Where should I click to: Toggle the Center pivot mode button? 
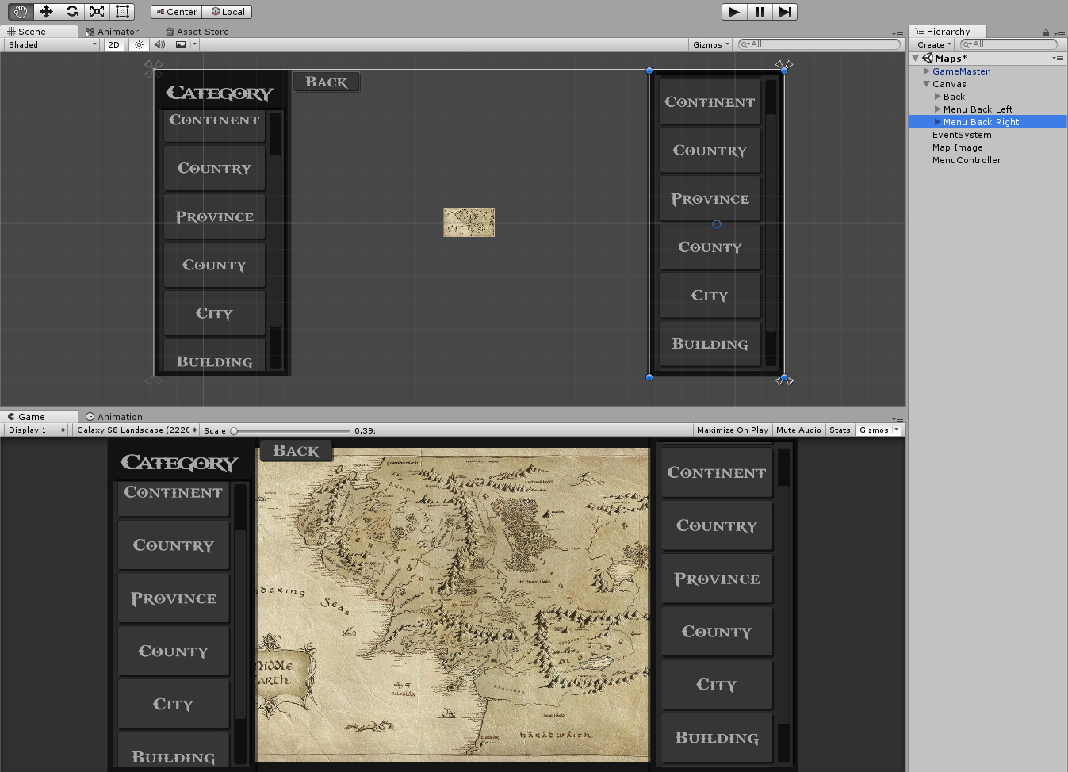[x=176, y=12]
